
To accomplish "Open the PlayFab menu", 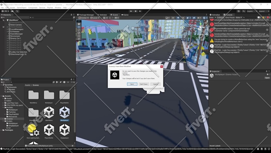I will (x=50, y=8).
